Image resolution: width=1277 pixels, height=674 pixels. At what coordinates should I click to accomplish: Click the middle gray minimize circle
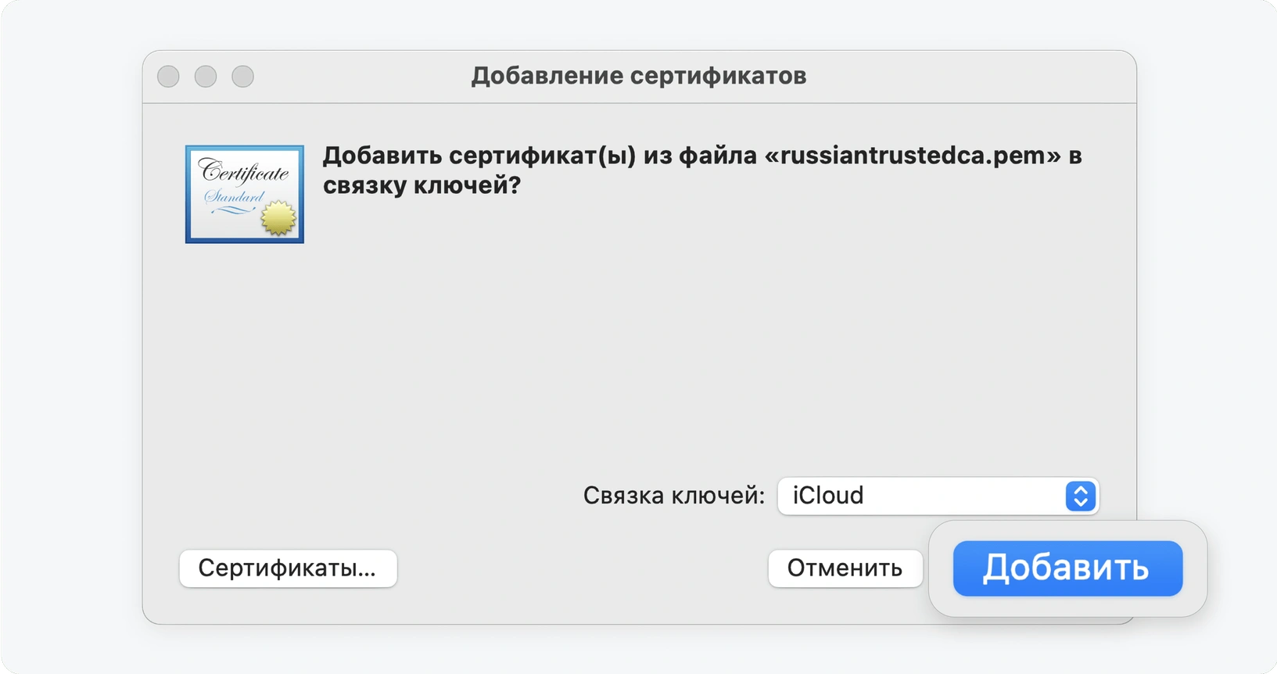[206, 77]
